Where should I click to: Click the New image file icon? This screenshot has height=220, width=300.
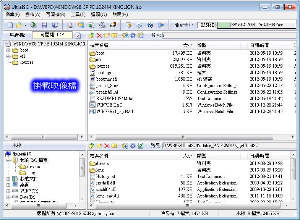pos(10,25)
